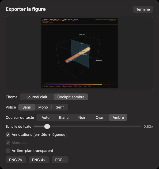Set text color to Cyan
The height and width of the screenshot is (169, 159).
point(100,117)
